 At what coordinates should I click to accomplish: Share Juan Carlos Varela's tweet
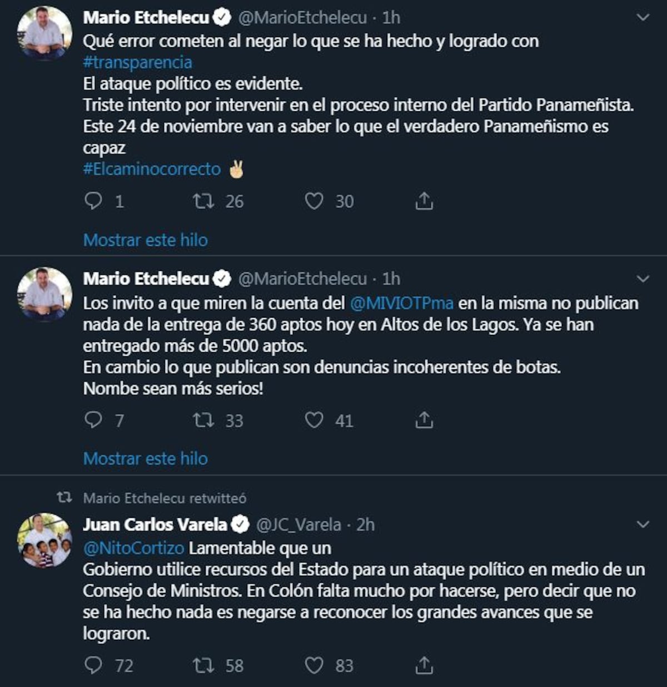(x=424, y=665)
